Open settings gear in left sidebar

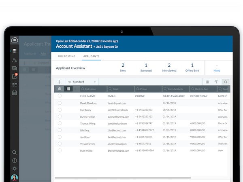pyautogui.click(x=15, y=168)
